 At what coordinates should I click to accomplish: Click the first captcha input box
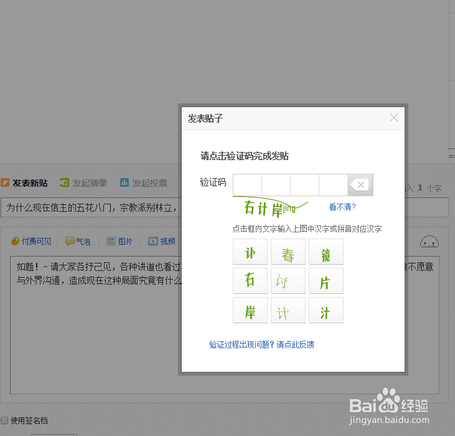point(248,185)
